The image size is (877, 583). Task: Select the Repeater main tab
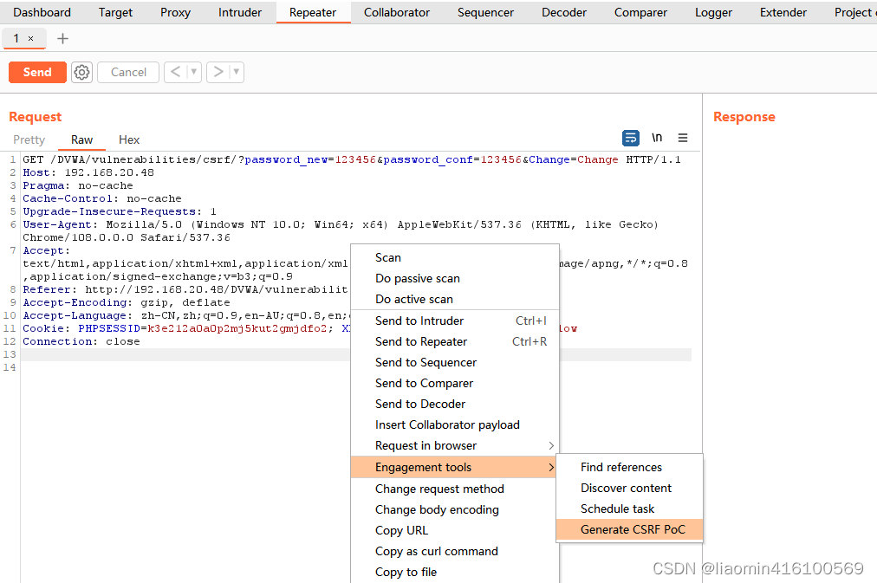pos(313,12)
